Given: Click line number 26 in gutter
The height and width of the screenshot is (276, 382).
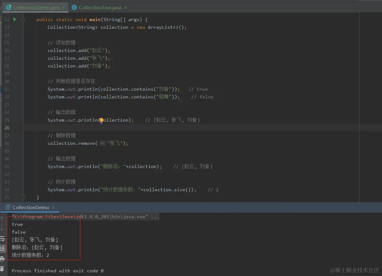Looking at the screenshot, I should 7,128.
